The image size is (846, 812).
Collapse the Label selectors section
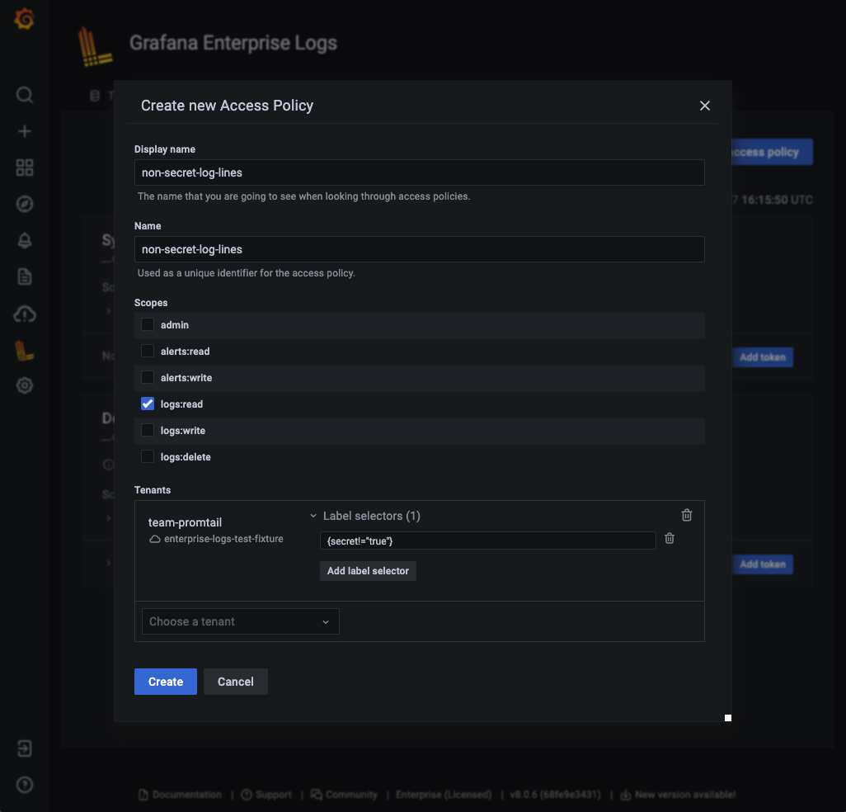313,515
